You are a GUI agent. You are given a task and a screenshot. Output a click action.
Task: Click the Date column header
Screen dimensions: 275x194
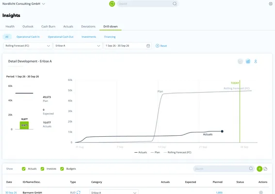[x=9, y=182]
